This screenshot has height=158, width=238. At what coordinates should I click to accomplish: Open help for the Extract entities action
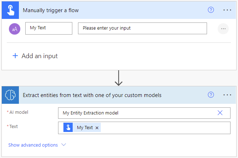[211, 95]
